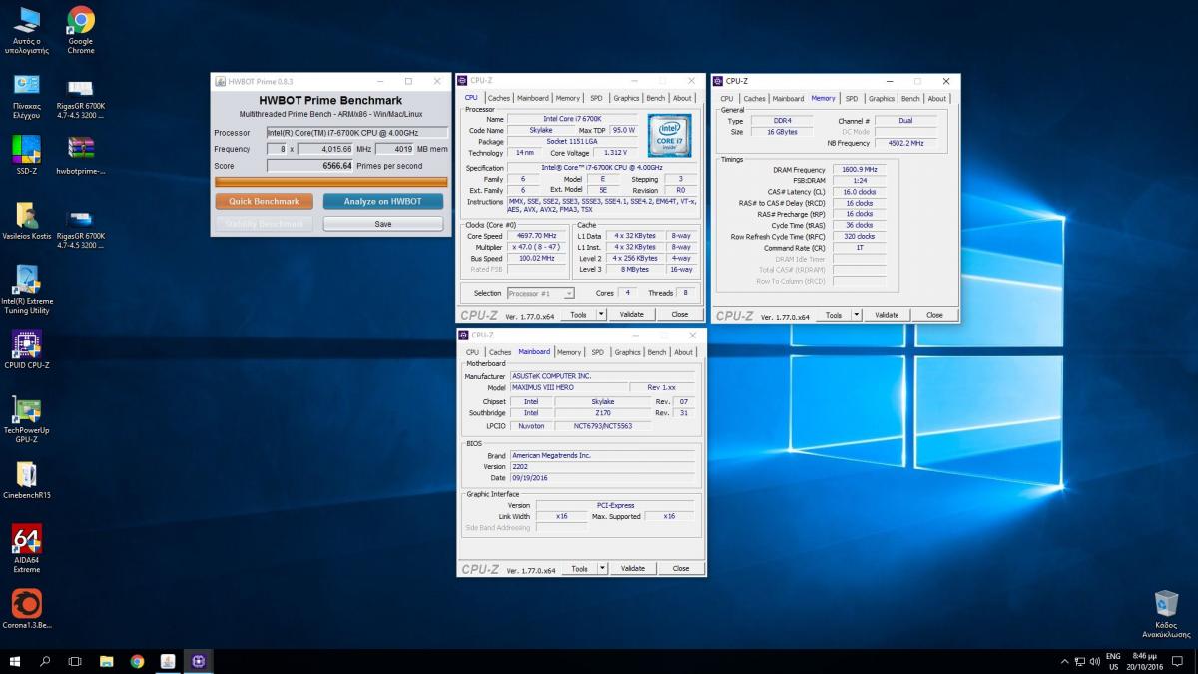Select the TechPowerUp GPU-Z desktop icon
The width and height of the screenshot is (1198, 674).
point(27,419)
